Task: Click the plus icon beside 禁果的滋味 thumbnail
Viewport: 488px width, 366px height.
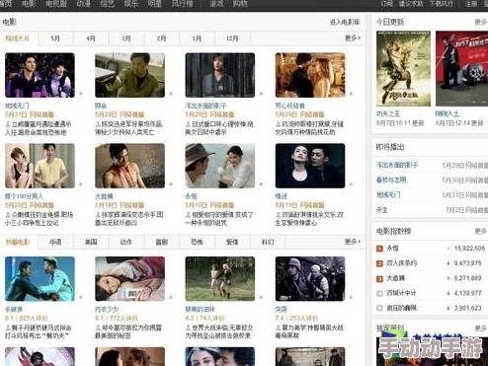Action: tap(261, 297)
